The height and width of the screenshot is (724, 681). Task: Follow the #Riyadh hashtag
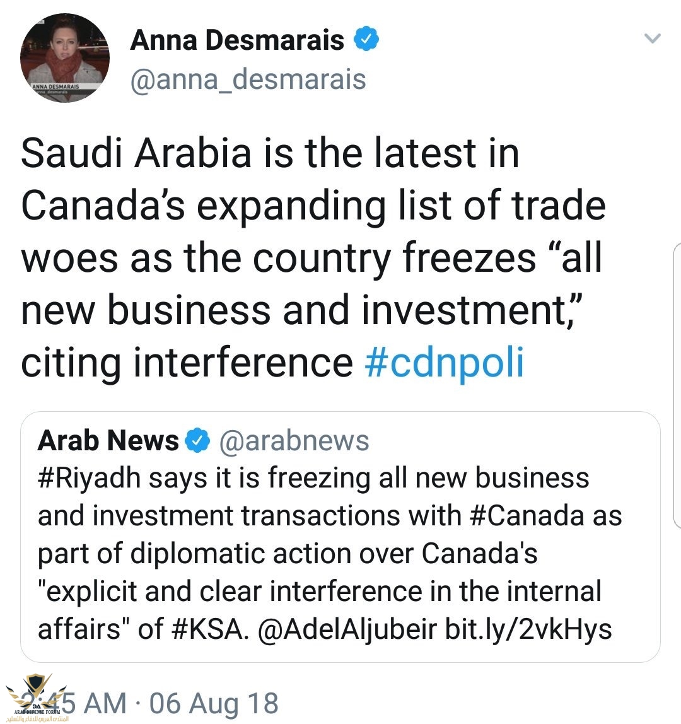[88, 478]
